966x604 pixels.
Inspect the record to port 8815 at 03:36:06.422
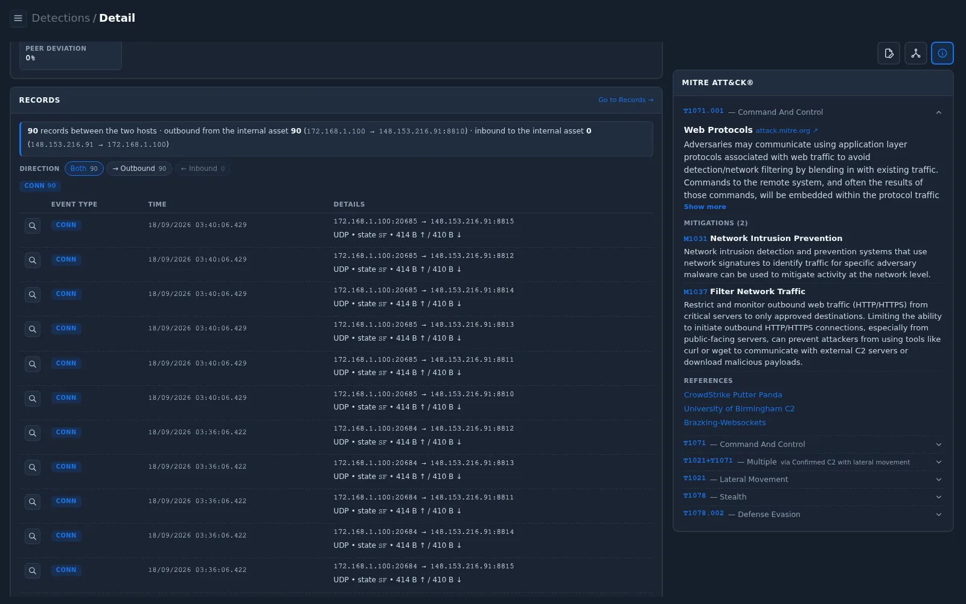[x=33, y=571]
